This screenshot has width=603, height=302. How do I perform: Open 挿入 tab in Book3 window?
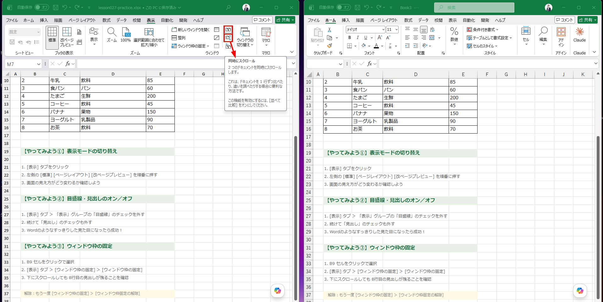346,20
